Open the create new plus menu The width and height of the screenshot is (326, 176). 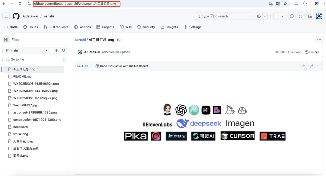280,16
